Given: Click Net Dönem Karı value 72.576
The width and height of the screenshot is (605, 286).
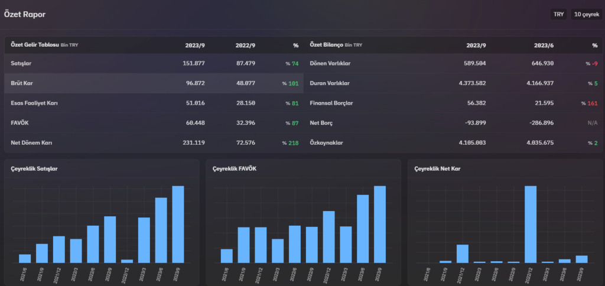Looking at the screenshot, I should (246, 143).
